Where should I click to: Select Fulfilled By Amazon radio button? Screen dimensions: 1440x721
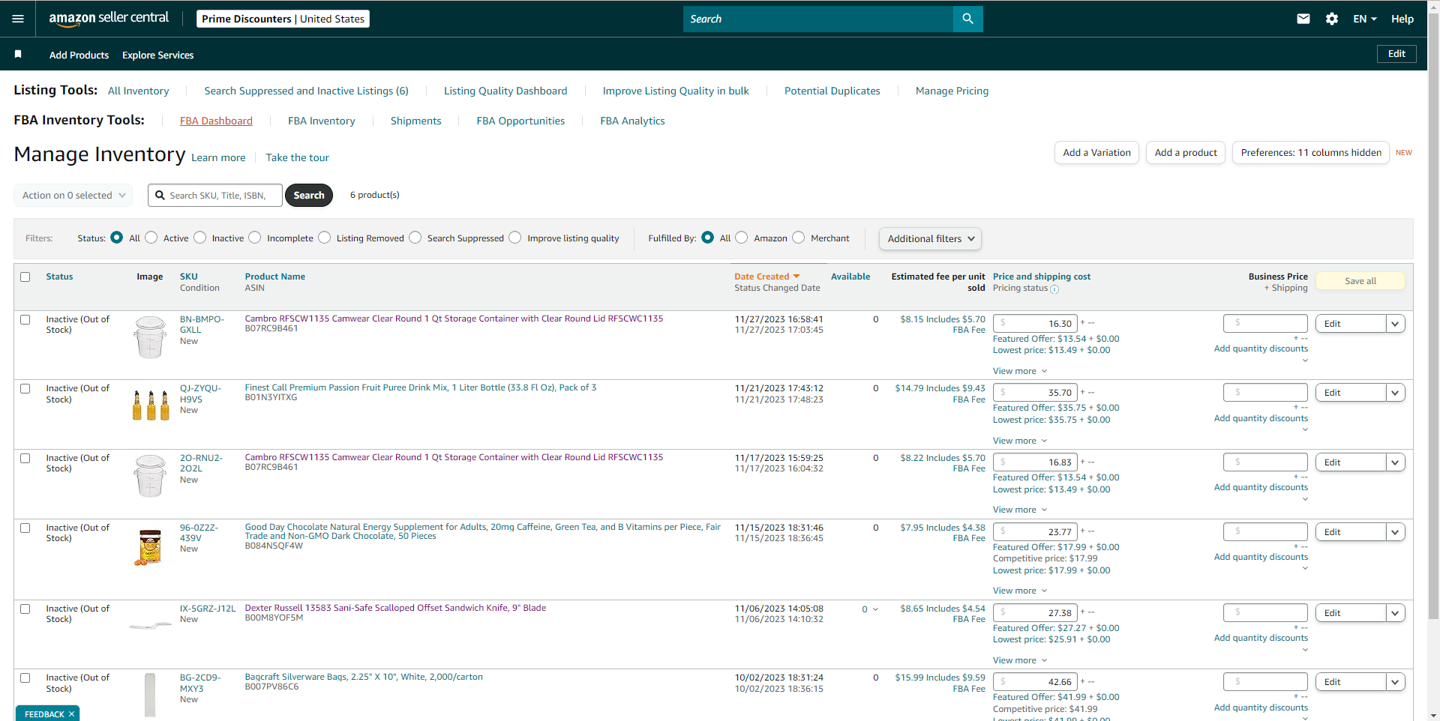tap(742, 238)
